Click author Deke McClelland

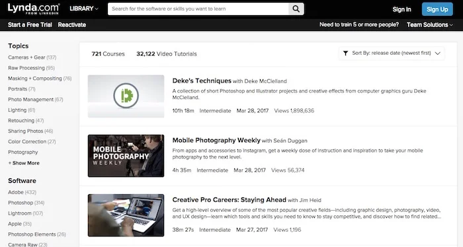pos(265,81)
